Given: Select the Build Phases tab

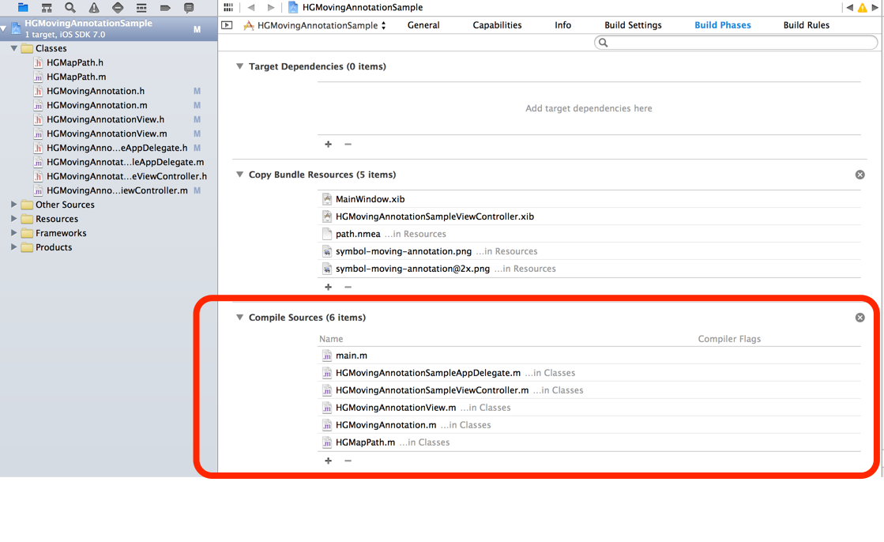Looking at the screenshot, I should pyautogui.click(x=722, y=25).
